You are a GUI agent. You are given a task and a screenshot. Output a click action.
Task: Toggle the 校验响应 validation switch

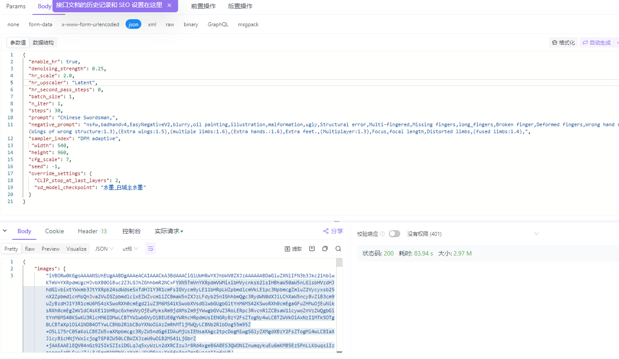[394, 234]
